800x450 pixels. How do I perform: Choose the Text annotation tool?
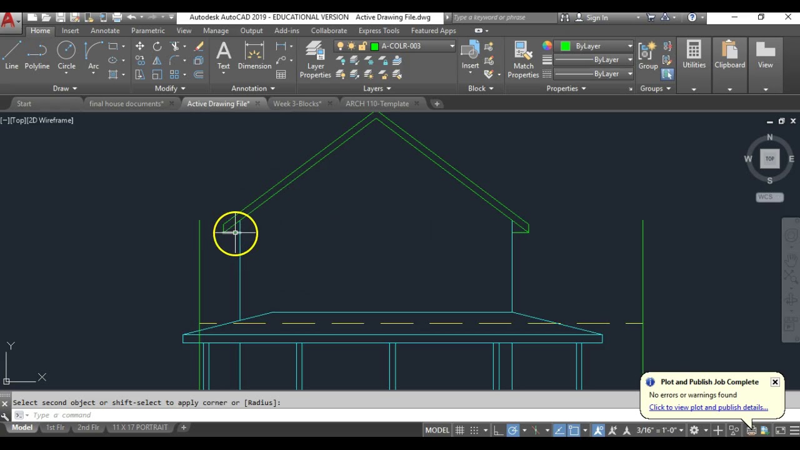click(x=223, y=55)
